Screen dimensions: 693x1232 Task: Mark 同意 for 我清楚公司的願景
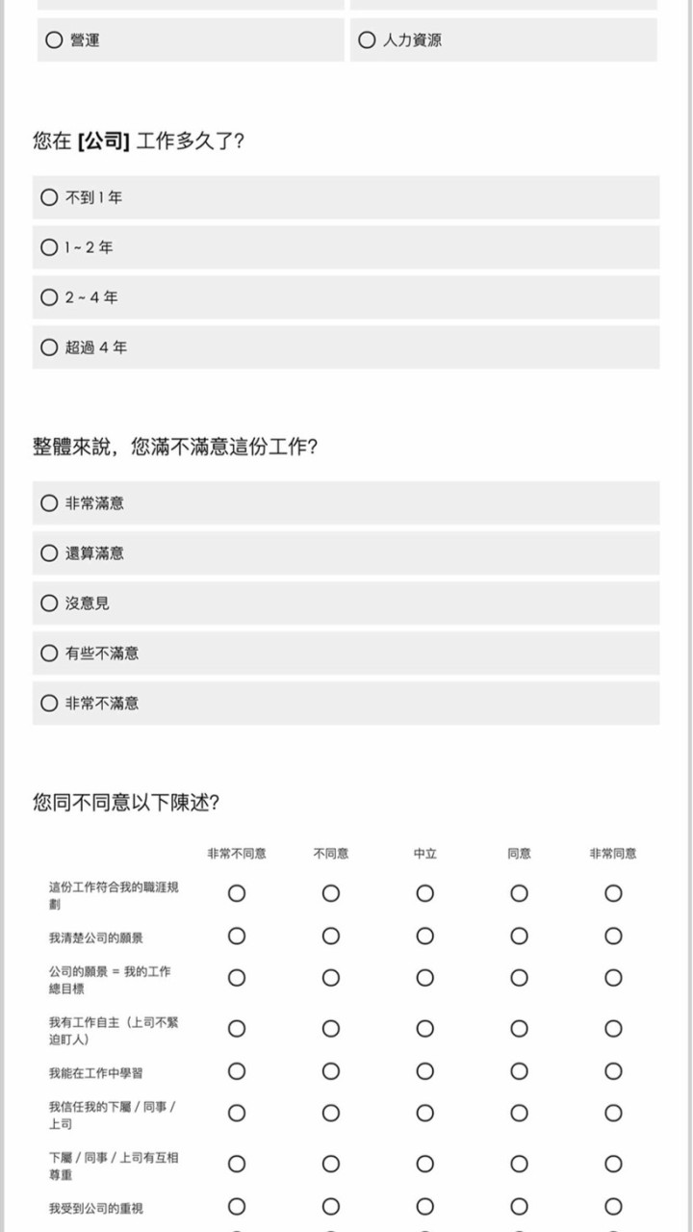pos(519,937)
